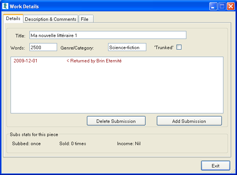Click 'Income: Nil' stat text
The image size is (237, 175).
tap(129, 144)
